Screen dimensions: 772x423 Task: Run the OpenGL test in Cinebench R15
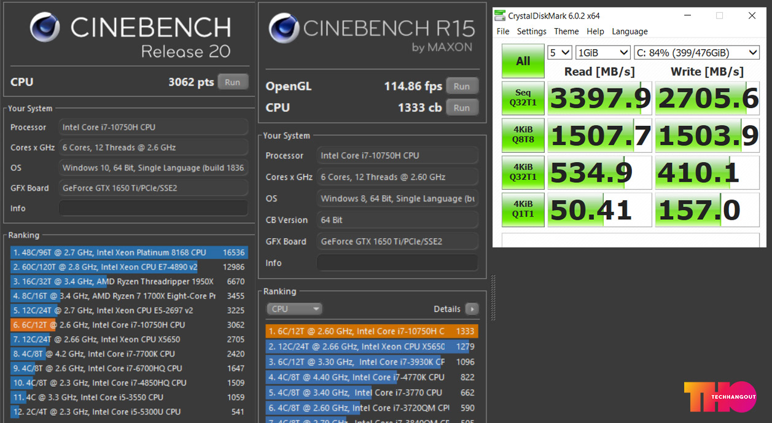coord(462,87)
